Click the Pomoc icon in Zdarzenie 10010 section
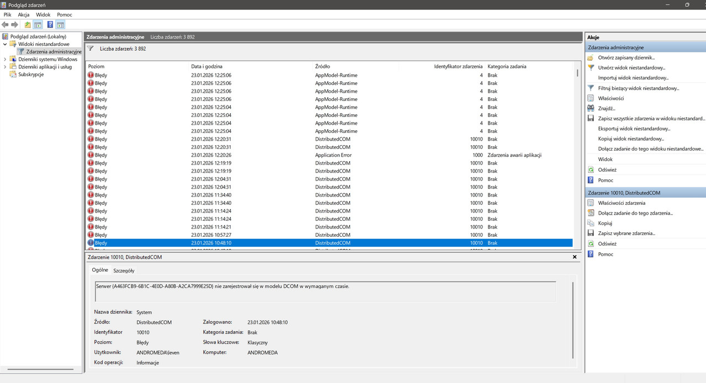 [591, 254]
